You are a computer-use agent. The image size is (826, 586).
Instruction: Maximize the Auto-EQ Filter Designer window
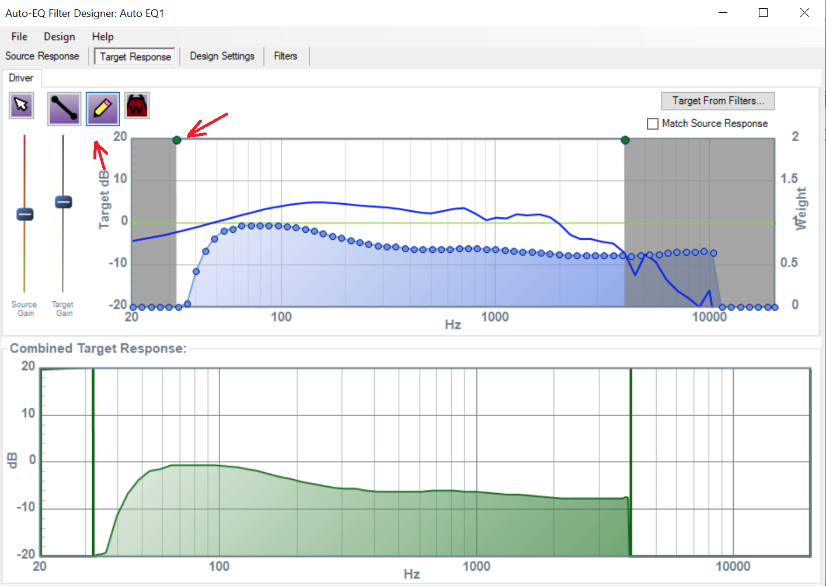pos(763,13)
